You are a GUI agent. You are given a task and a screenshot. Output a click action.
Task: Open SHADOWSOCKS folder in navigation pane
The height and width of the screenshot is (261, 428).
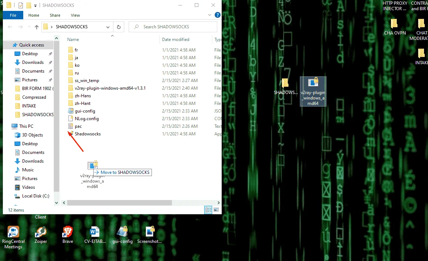point(38,115)
